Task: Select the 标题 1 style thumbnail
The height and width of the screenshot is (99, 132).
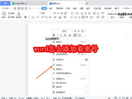Action: point(122,15)
